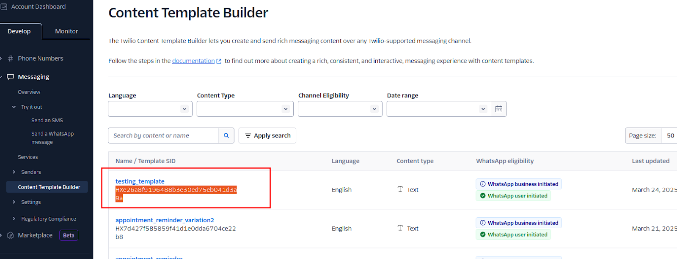
Task: Click the Phone Numbers hash icon
Action: point(11,59)
